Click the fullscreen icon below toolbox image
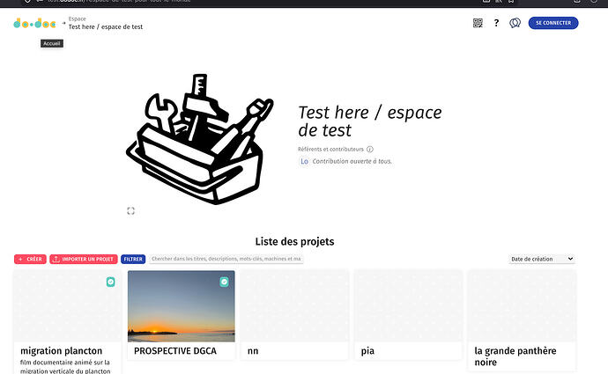608x374 pixels. point(130,210)
